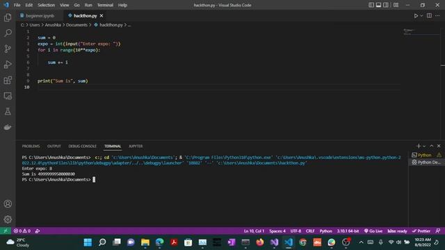
Task: Split the editor to the right
Action: tap(429, 15)
